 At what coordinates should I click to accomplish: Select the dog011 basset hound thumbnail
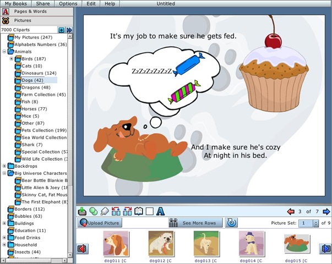click(x=116, y=244)
